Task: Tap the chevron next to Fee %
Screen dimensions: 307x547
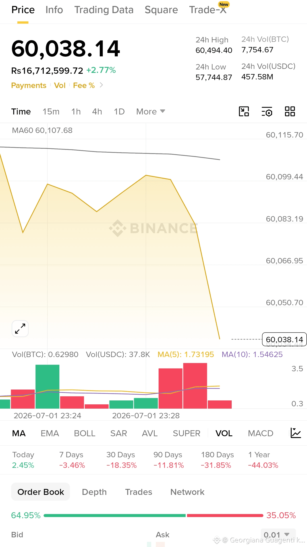Action: pos(101,85)
